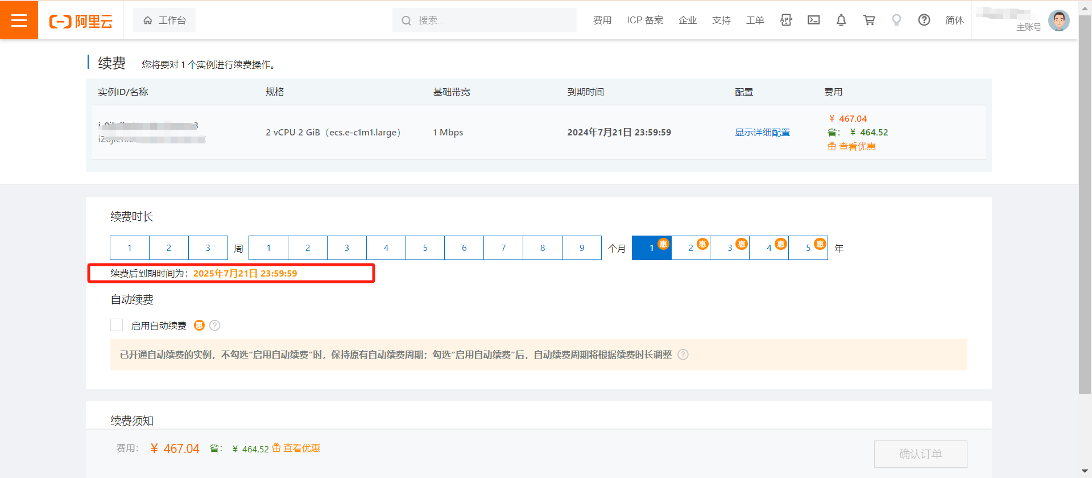Click 显示详细配置 link
The height and width of the screenshot is (478, 1092).
(762, 133)
